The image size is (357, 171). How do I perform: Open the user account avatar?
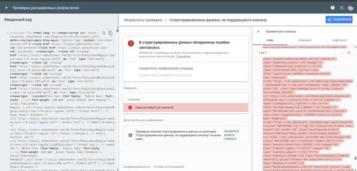coord(350,7)
